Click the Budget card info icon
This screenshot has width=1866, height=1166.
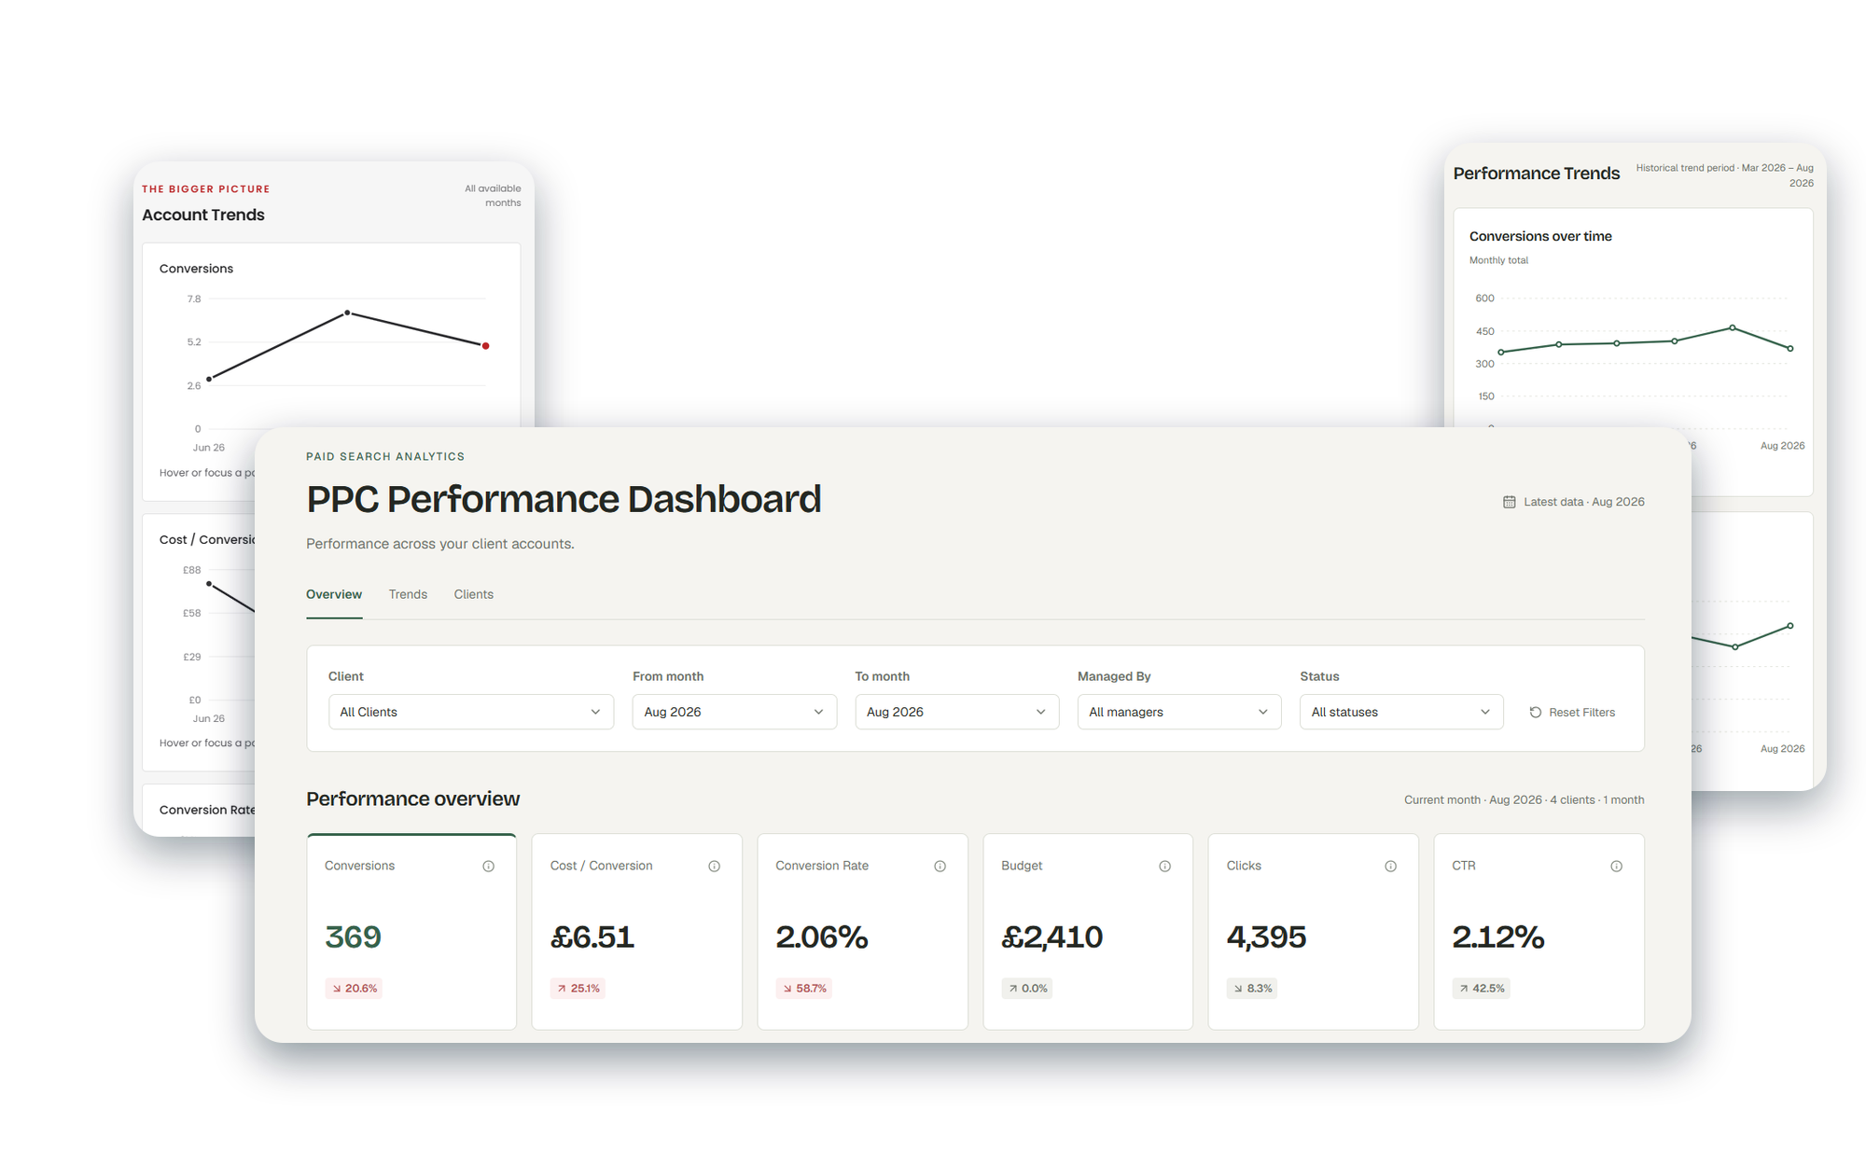(1164, 866)
